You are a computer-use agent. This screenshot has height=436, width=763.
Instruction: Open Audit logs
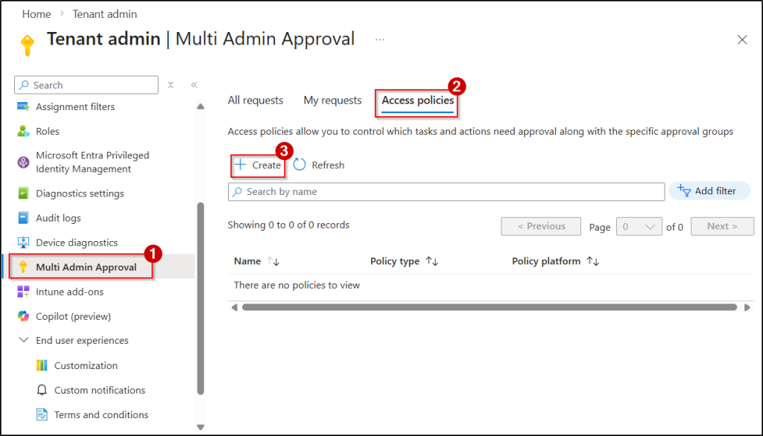tap(60, 217)
